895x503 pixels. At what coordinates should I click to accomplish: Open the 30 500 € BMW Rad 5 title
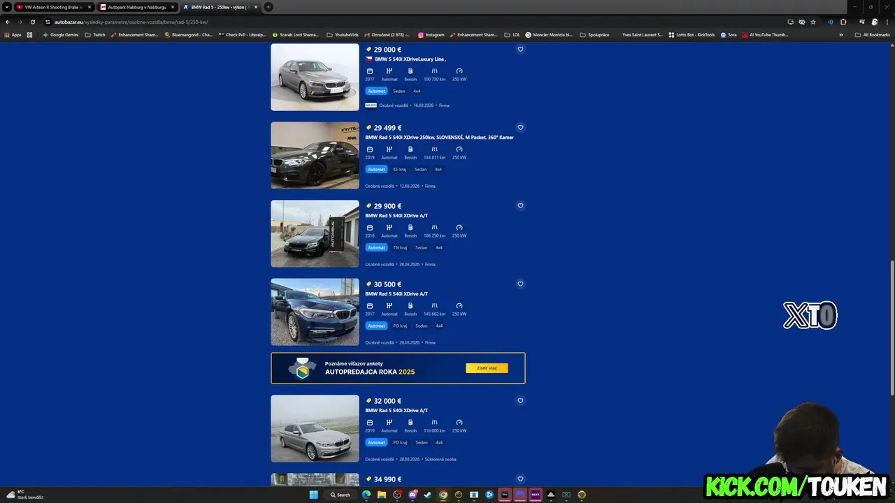pos(396,294)
